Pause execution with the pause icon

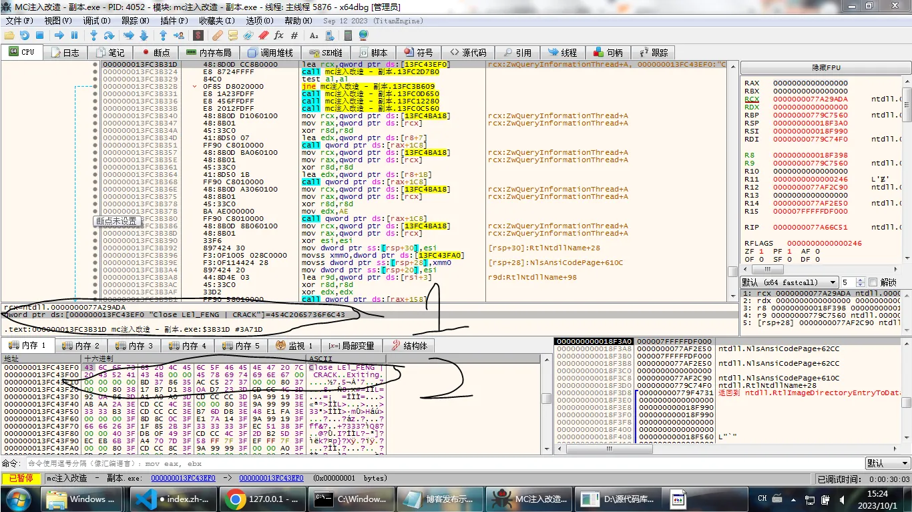74,35
